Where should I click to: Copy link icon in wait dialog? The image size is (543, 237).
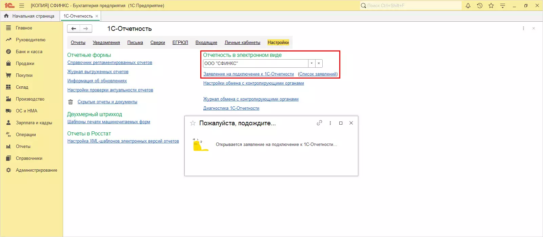click(x=319, y=123)
